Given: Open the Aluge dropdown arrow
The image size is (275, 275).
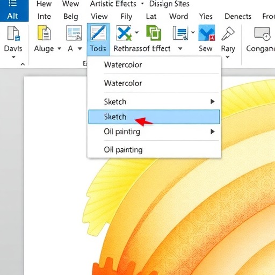Looking at the screenshot, I should (x=60, y=48).
